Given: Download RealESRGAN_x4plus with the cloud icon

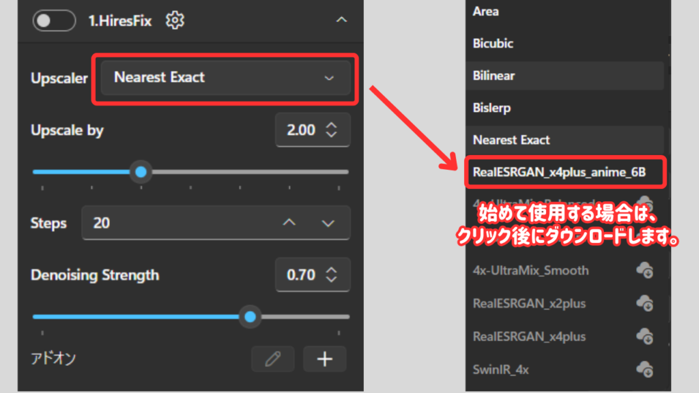Looking at the screenshot, I should [x=644, y=336].
